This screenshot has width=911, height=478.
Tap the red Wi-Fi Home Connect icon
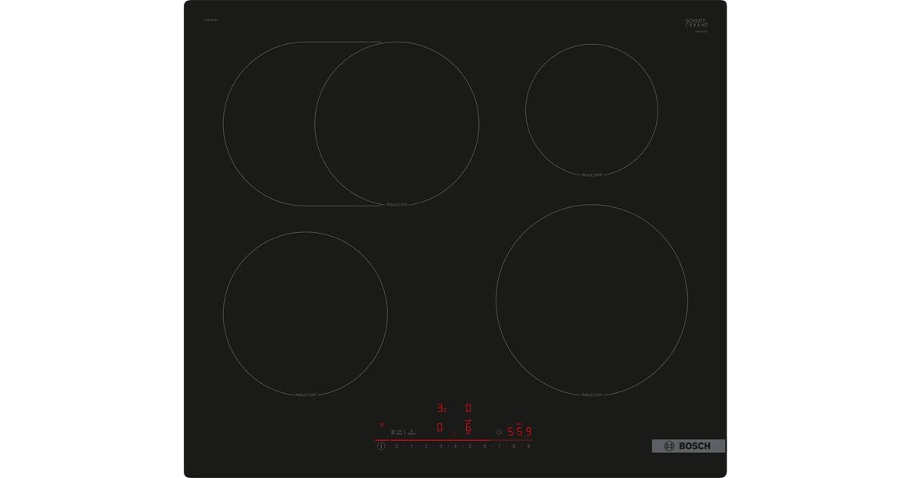coord(382,425)
